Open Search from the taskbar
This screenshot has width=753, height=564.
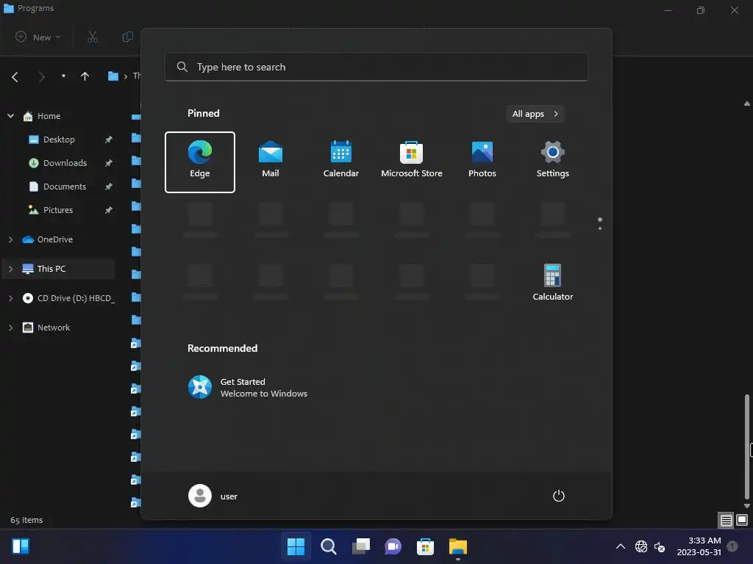coord(329,546)
